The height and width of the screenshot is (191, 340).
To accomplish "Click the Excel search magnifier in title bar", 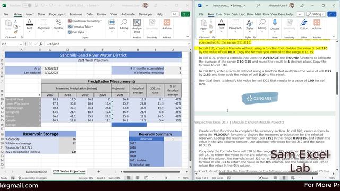I will 112,5.
